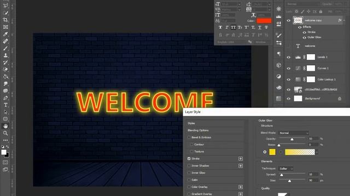Click the Size slider handle in Outer Glow
Viewport: 350px width, 196px height.
(289, 181)
